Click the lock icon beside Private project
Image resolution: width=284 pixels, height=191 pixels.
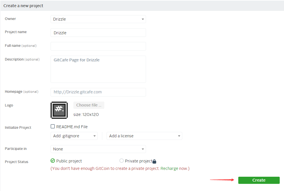pyautogui.click(x=154, y=161)
